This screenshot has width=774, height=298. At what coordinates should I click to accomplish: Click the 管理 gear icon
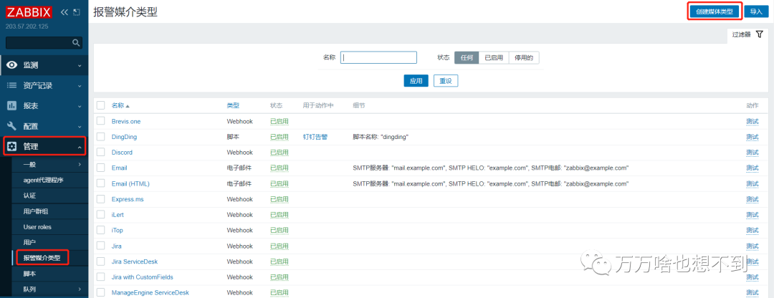(x=12, y=146)
